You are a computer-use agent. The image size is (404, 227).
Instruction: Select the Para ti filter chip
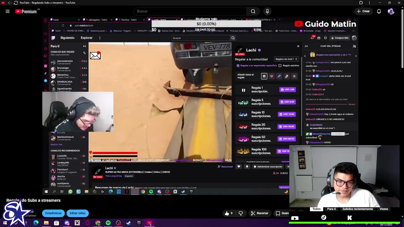point(331,209)
